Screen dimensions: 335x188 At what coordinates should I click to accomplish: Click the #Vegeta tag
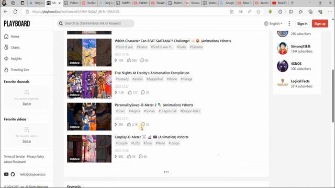point(135,111)
